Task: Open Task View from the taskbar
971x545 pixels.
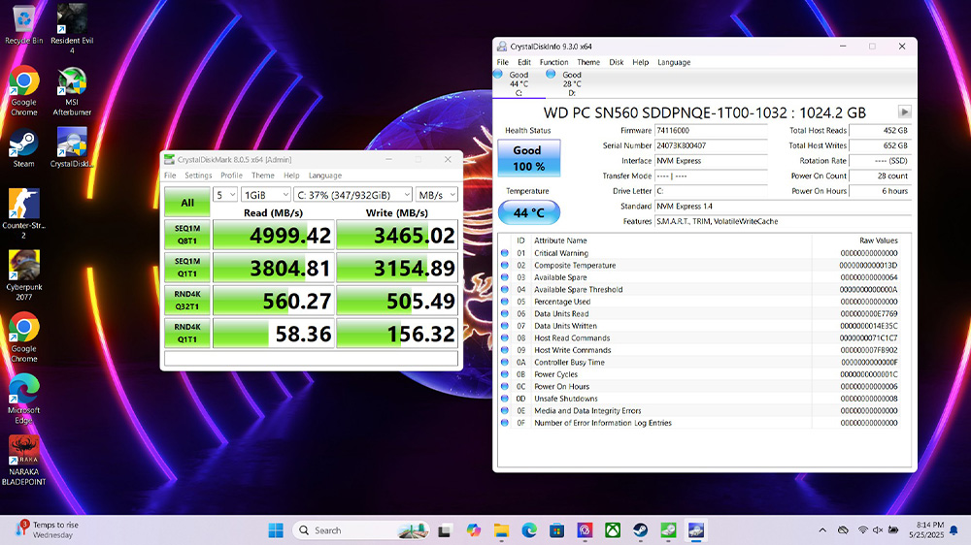Action: [444, 530]
